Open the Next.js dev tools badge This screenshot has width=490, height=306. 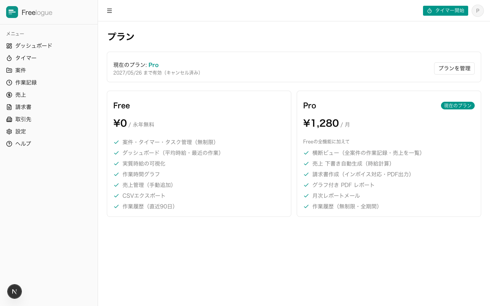pyautogui.click(x=15, y=291)
